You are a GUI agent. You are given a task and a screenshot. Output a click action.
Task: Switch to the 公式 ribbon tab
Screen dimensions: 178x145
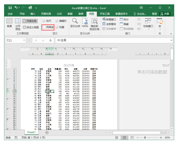(x=59, y=14)
